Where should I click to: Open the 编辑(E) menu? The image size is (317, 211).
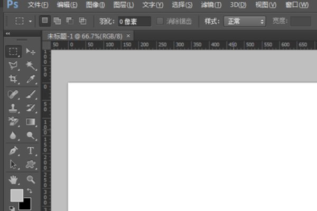coord(67,5)
